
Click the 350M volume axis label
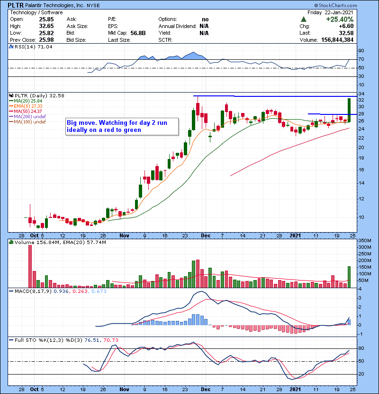coord(364,241)
